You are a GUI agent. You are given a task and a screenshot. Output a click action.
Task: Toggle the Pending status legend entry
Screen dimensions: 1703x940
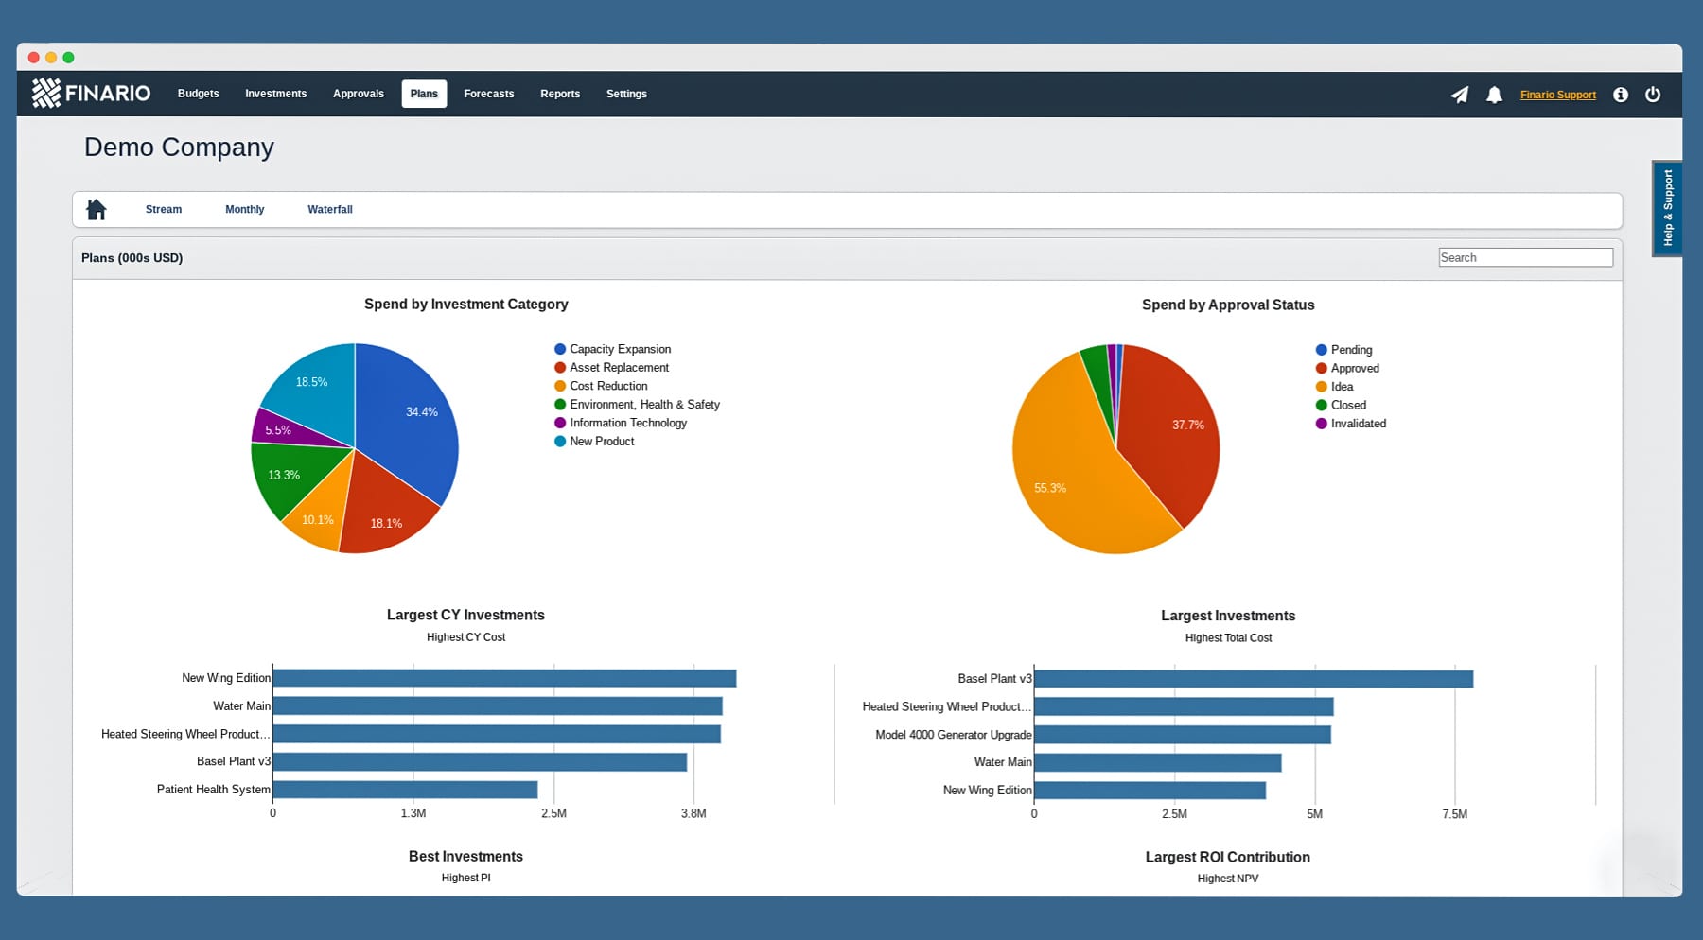click(x=1343, y=350)
